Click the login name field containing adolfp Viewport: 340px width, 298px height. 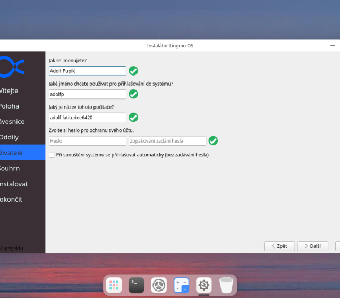click(x=87, y=94)
